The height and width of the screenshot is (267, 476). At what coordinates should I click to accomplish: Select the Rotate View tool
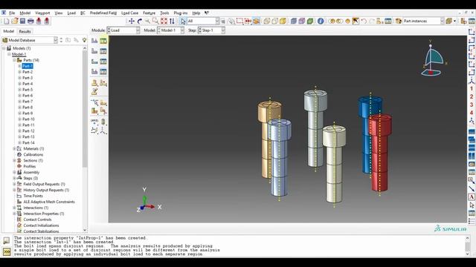click(140, 21)
